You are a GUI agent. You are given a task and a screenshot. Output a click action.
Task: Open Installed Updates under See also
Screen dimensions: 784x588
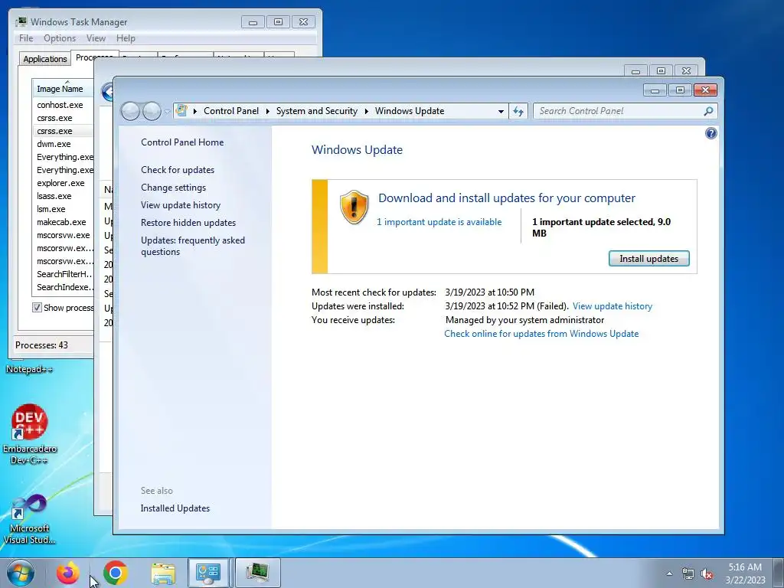tap(175, 508)
